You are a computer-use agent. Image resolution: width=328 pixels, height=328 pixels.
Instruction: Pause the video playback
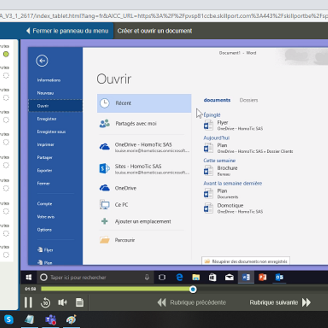(x=28, y=303)
